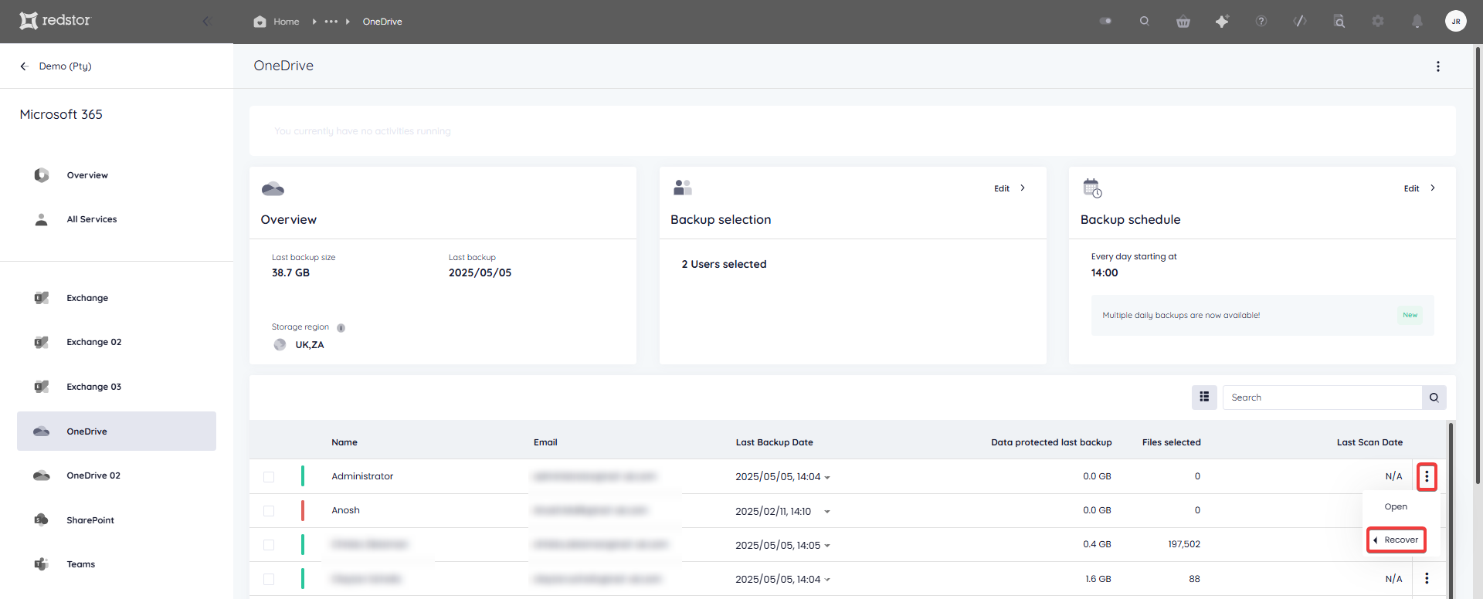The height and width of the screenshot is (599, 1483).
Task: Sort by Last Scan Date column
Action: [1369, 442]
